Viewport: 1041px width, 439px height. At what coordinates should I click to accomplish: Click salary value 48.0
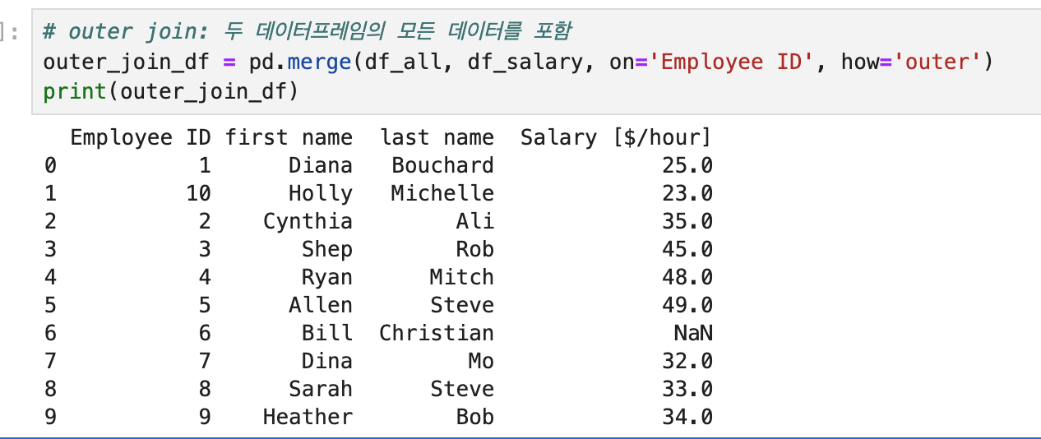point(687,277)
